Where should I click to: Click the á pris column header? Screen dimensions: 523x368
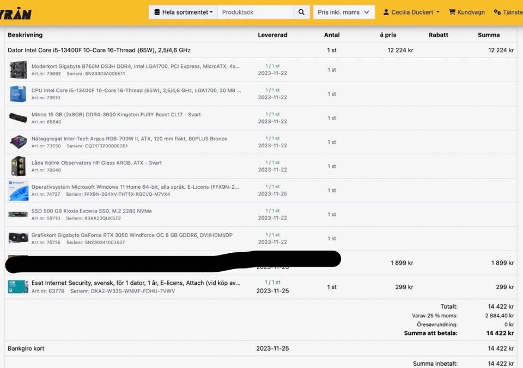[388, 35]
